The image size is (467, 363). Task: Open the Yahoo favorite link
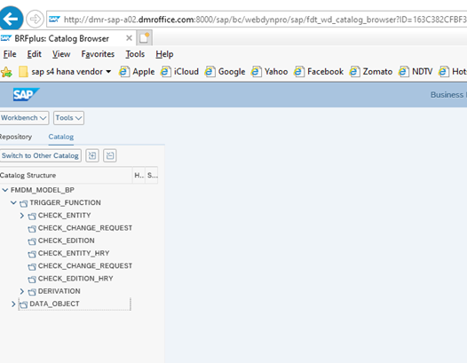pos(270,72)
